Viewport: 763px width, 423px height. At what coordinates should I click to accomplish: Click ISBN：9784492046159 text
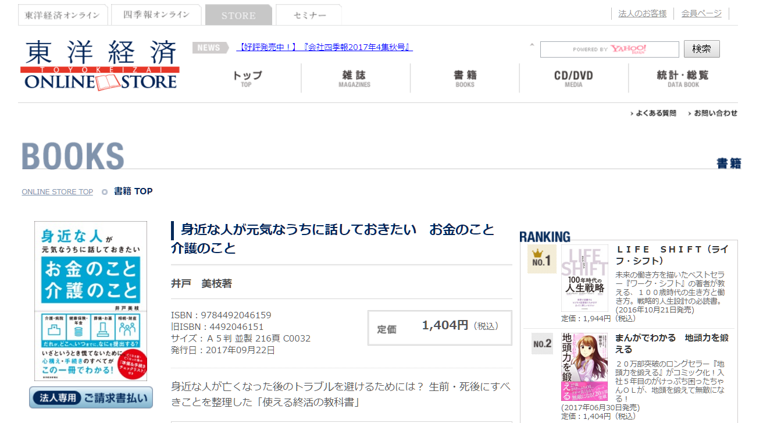(x=221, y=315)
